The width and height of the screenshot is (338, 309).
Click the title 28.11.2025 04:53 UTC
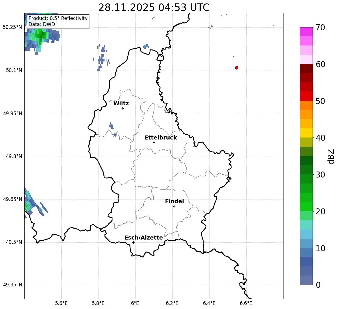coord(154,7)
